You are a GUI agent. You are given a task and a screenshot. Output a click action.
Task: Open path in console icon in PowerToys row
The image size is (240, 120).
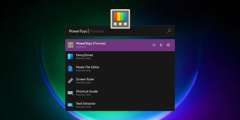pyautogui.click(x=168, y=45)
